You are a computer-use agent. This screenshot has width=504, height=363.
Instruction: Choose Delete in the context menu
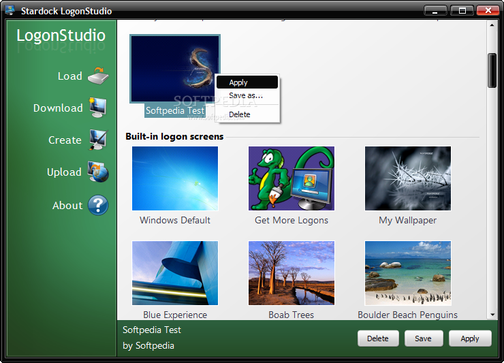click(x=247, y=114)
